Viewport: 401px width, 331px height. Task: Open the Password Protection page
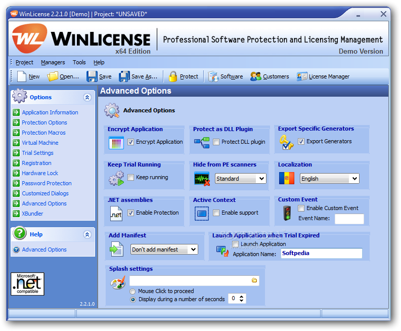coord(47,183)
